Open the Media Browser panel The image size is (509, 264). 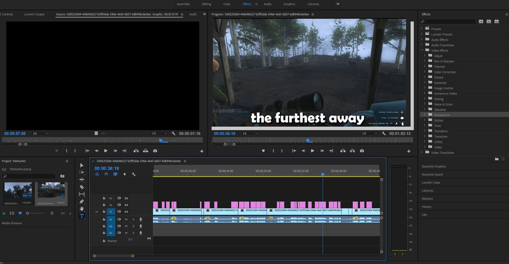pos(12,223)
